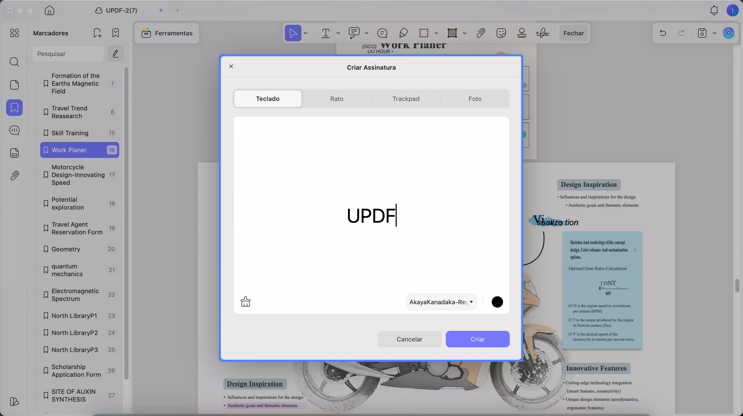Select the text comment tool
This screenshot has height=416, width=743.
(354, 33)
